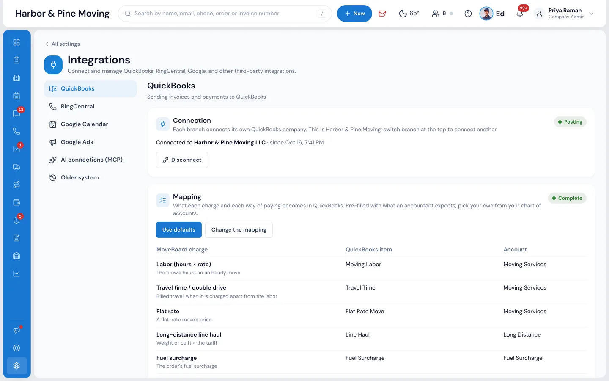The height and width of the screenshot is (381, 609).
Task: Open the settings gear in sidebar
Action: (16, 366)
